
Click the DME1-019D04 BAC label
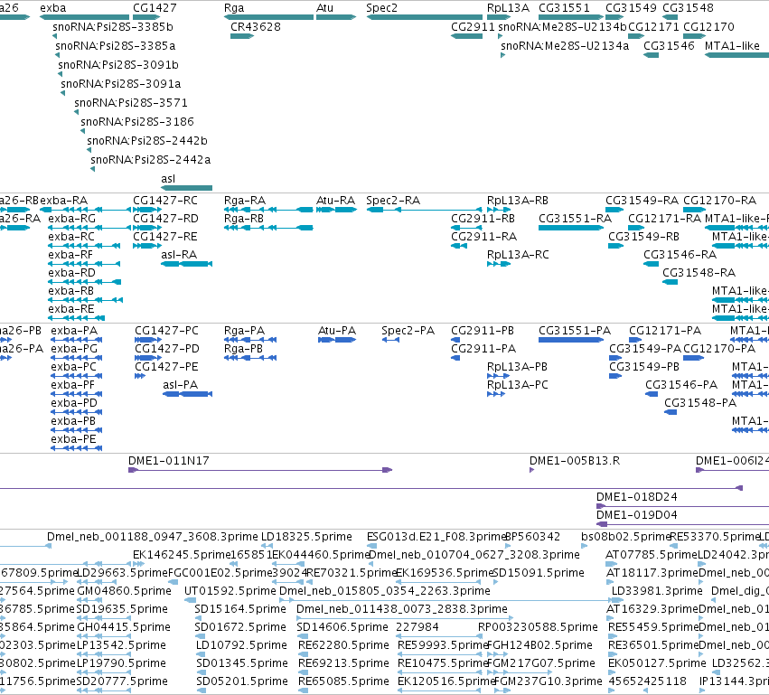tap(636, 515)
